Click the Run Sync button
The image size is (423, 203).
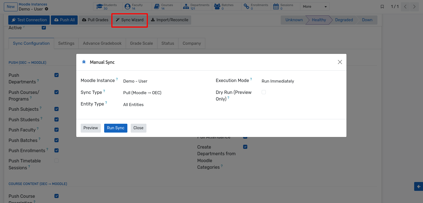pos(116,128)
